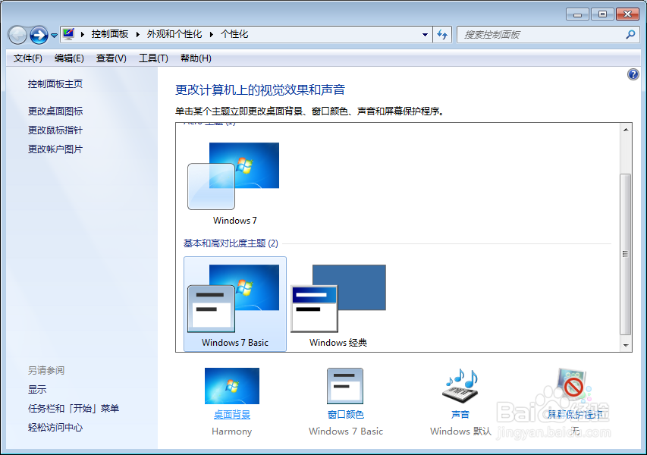Open the 桌面背景 link
647x455 pixels.
click(232, 415)
